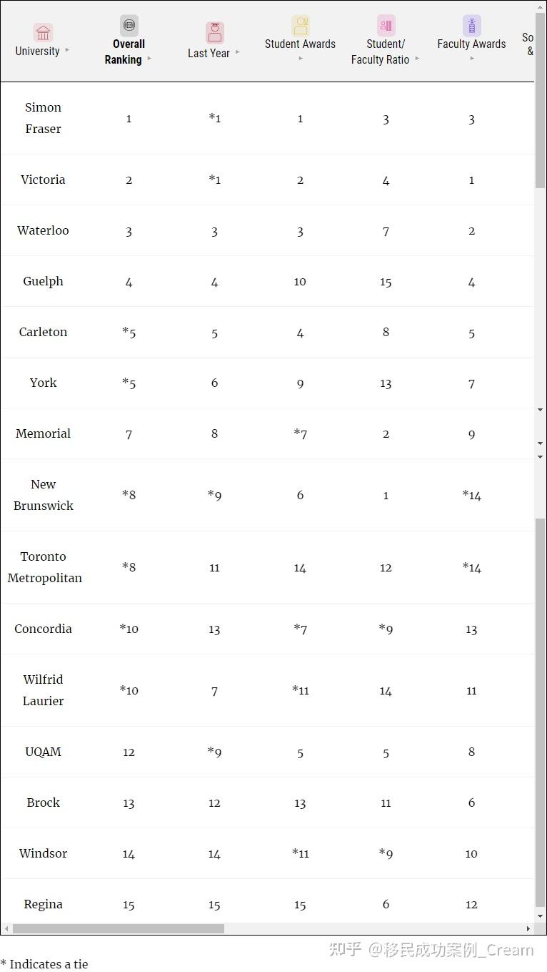The height and width of the screenshot is (972, 547).
Task: Click the Faculty Awards purple icon
Action: [471, 25]
